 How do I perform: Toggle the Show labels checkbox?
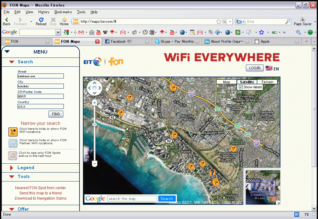(x=241, y=87)
